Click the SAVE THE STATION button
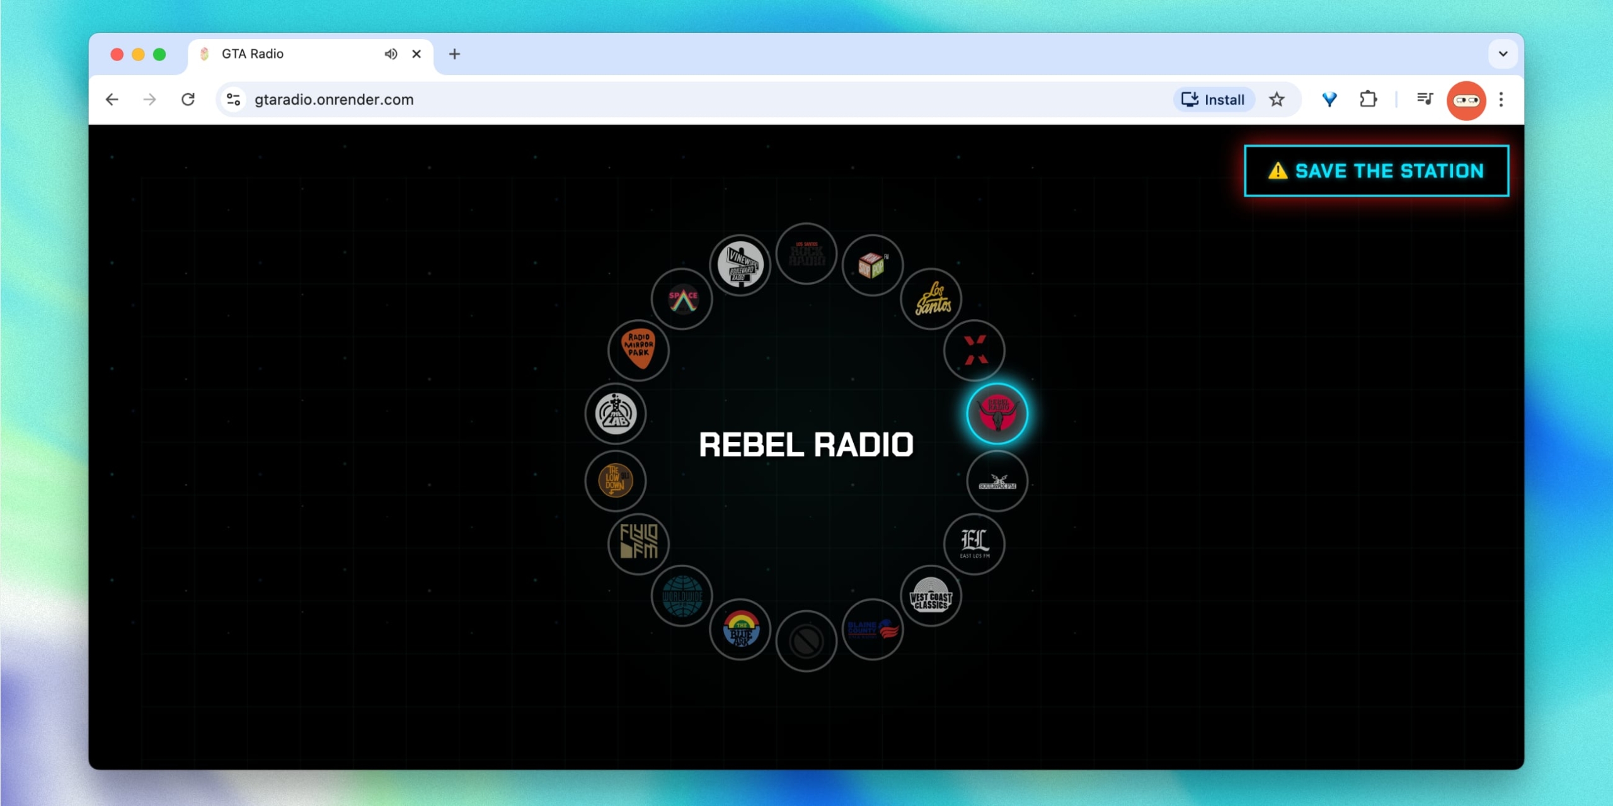The height and width of the screenshot is (806, 1613). click(x=1376, y=171)
